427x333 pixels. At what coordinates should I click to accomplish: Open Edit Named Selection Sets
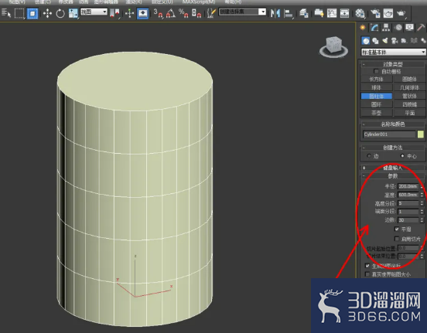tap(212, 13)
